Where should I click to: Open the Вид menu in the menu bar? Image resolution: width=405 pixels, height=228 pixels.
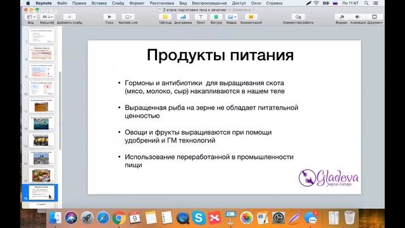(183, 3)
